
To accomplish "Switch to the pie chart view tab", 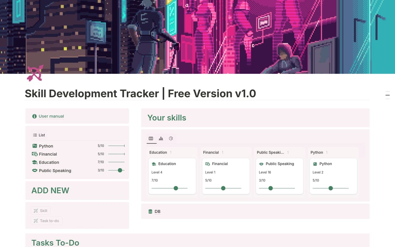I will tap(171, 139).
